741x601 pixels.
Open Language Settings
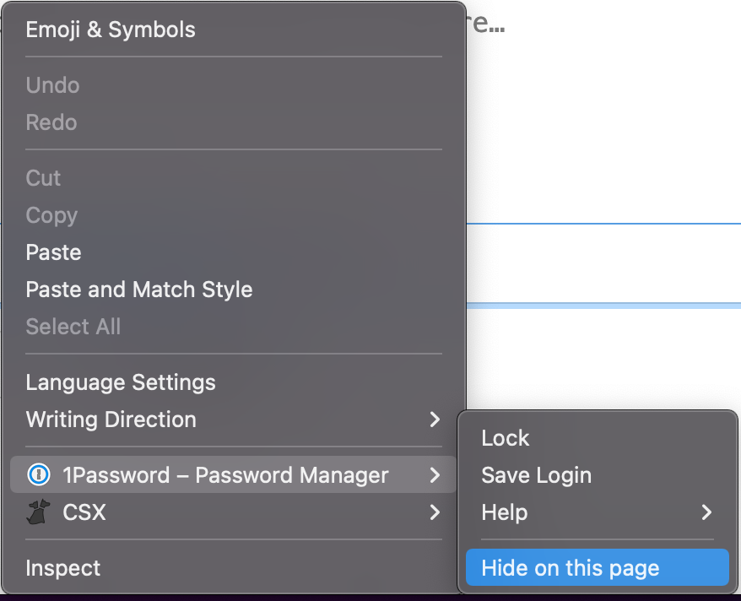[x=121, y=382]
